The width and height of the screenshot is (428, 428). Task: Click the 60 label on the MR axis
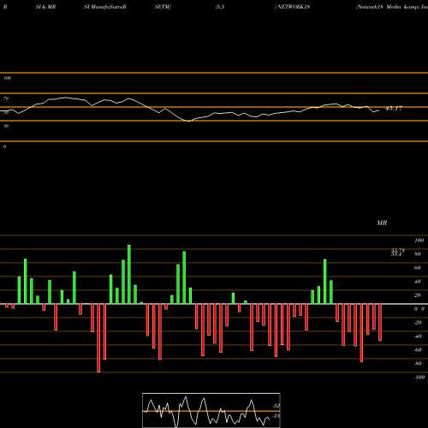coord(418,268)
